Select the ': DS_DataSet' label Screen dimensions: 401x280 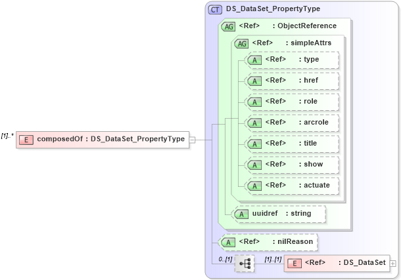[x=362, y=262]
